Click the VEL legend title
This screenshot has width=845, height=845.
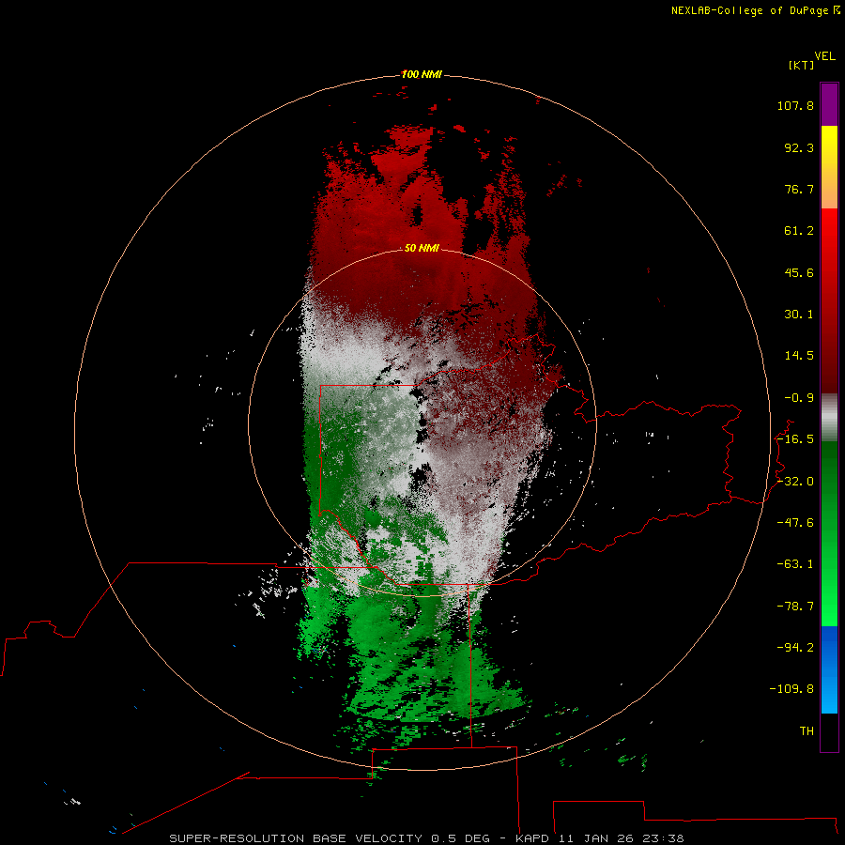824,56
